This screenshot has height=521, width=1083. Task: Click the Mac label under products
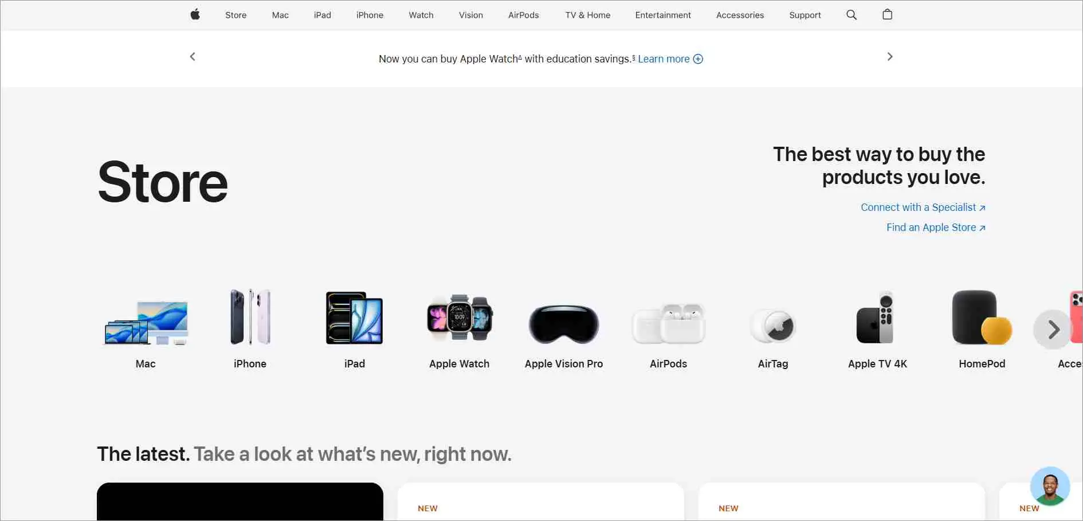click(146, 364)
